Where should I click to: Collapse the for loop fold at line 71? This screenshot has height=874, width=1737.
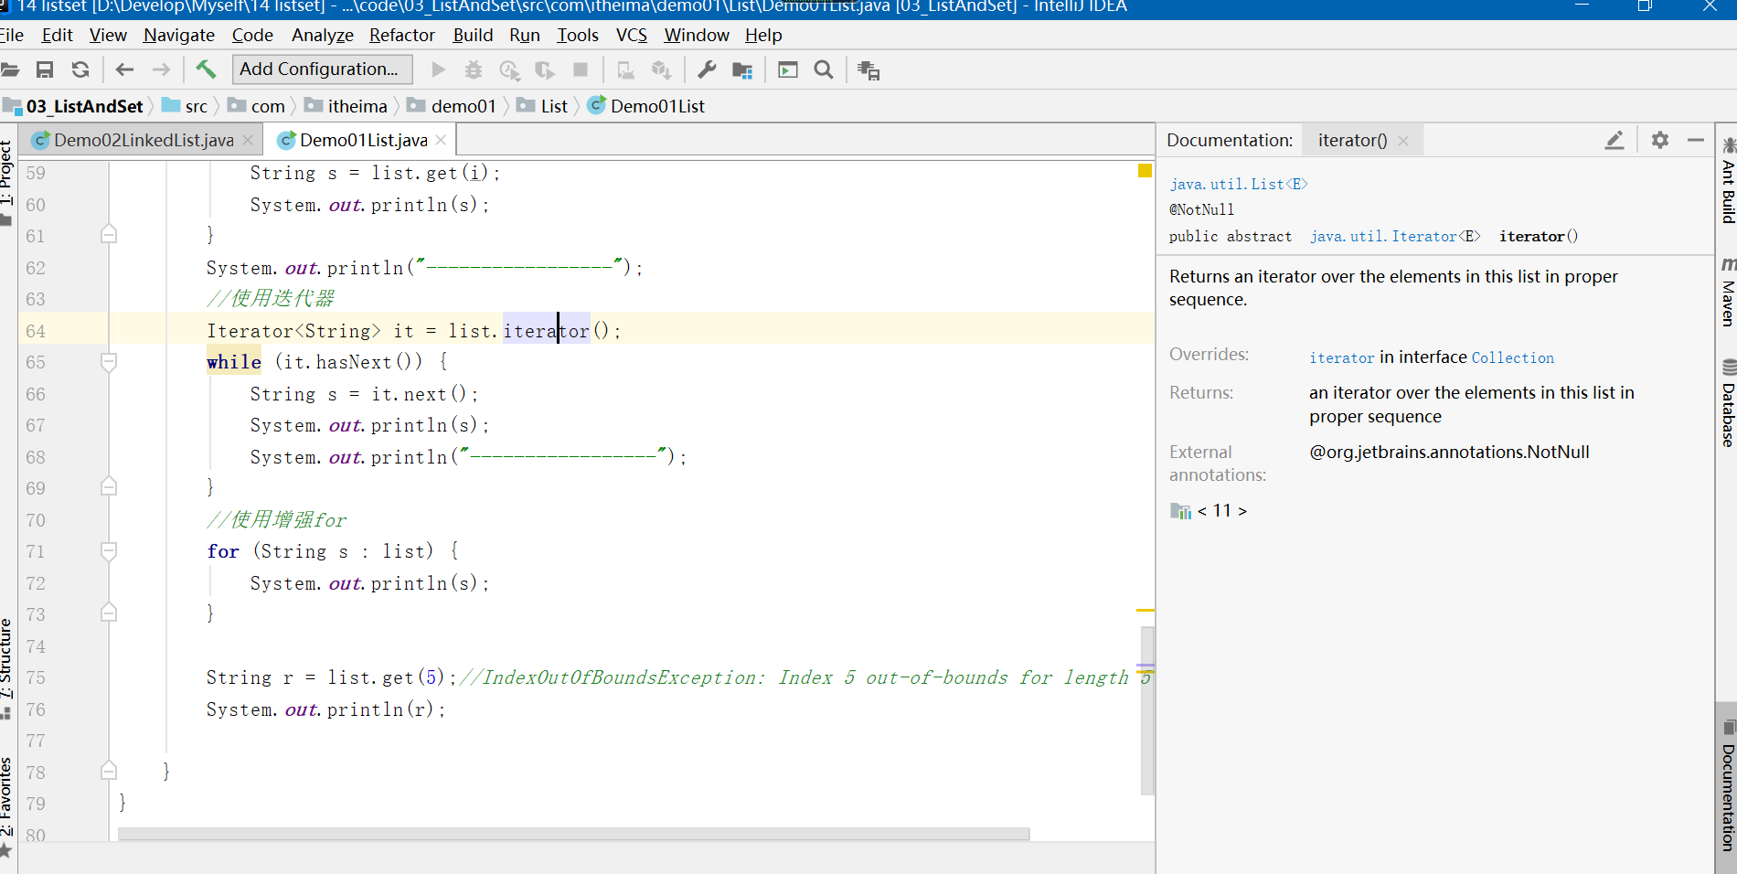pyautogui.click(x=109, y=551)
